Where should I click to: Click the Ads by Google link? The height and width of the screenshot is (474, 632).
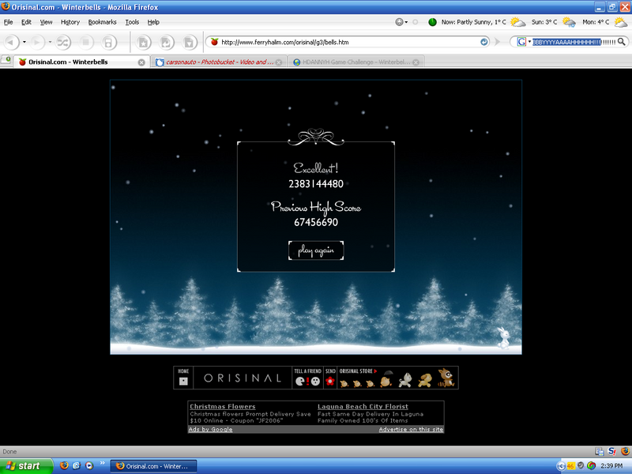pyautogui.click(x=210, y=429)
